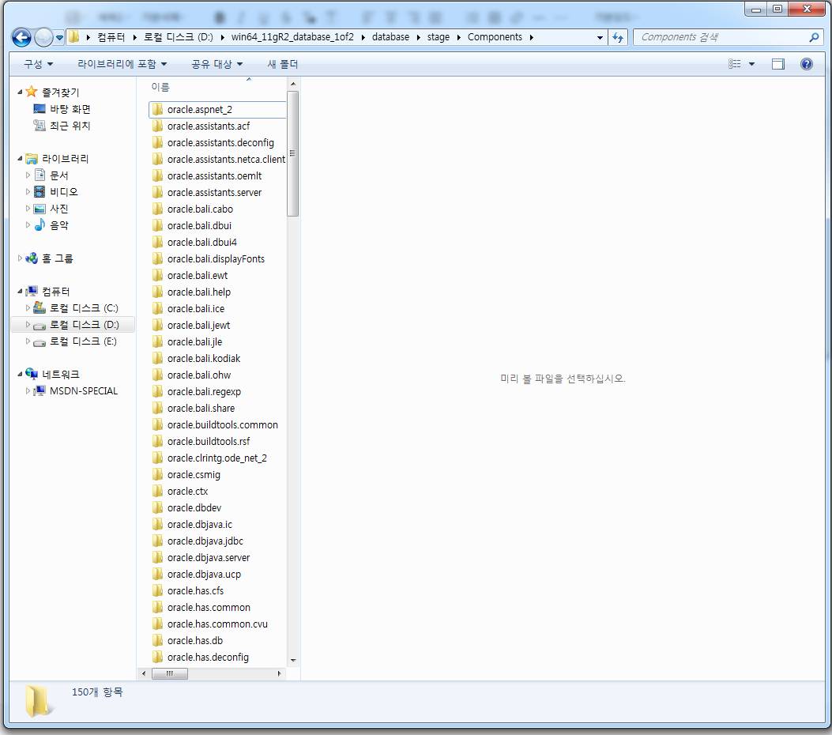Select the 홈 그룹 icon

(32, 258)
